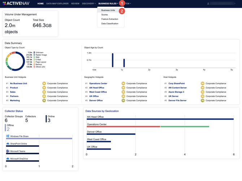The width and height of the screenshot is (242, 181).
Task: Click green segment of Operations Center bar
Action: (185, 127)
